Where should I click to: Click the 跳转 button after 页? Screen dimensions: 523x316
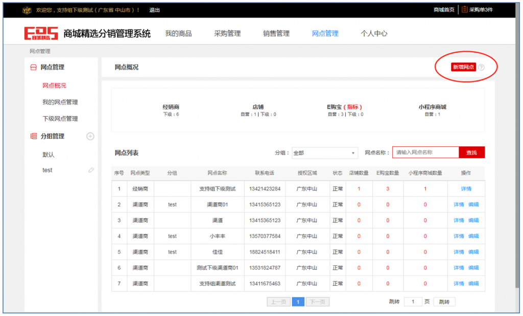[x=444, y=302]
